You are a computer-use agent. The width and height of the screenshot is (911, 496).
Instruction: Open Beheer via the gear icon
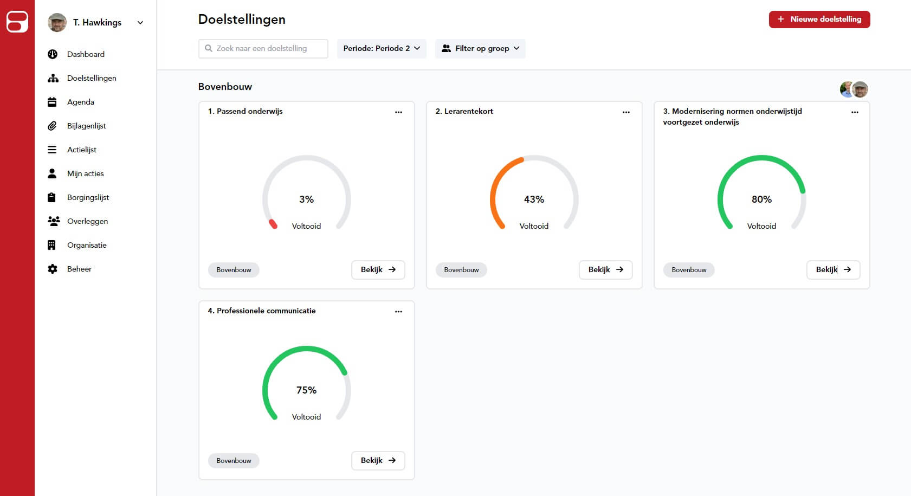(53, 269)
